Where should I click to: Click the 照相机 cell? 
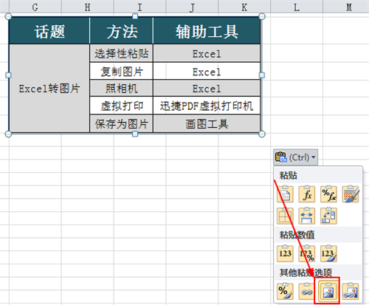coord(122,88)
